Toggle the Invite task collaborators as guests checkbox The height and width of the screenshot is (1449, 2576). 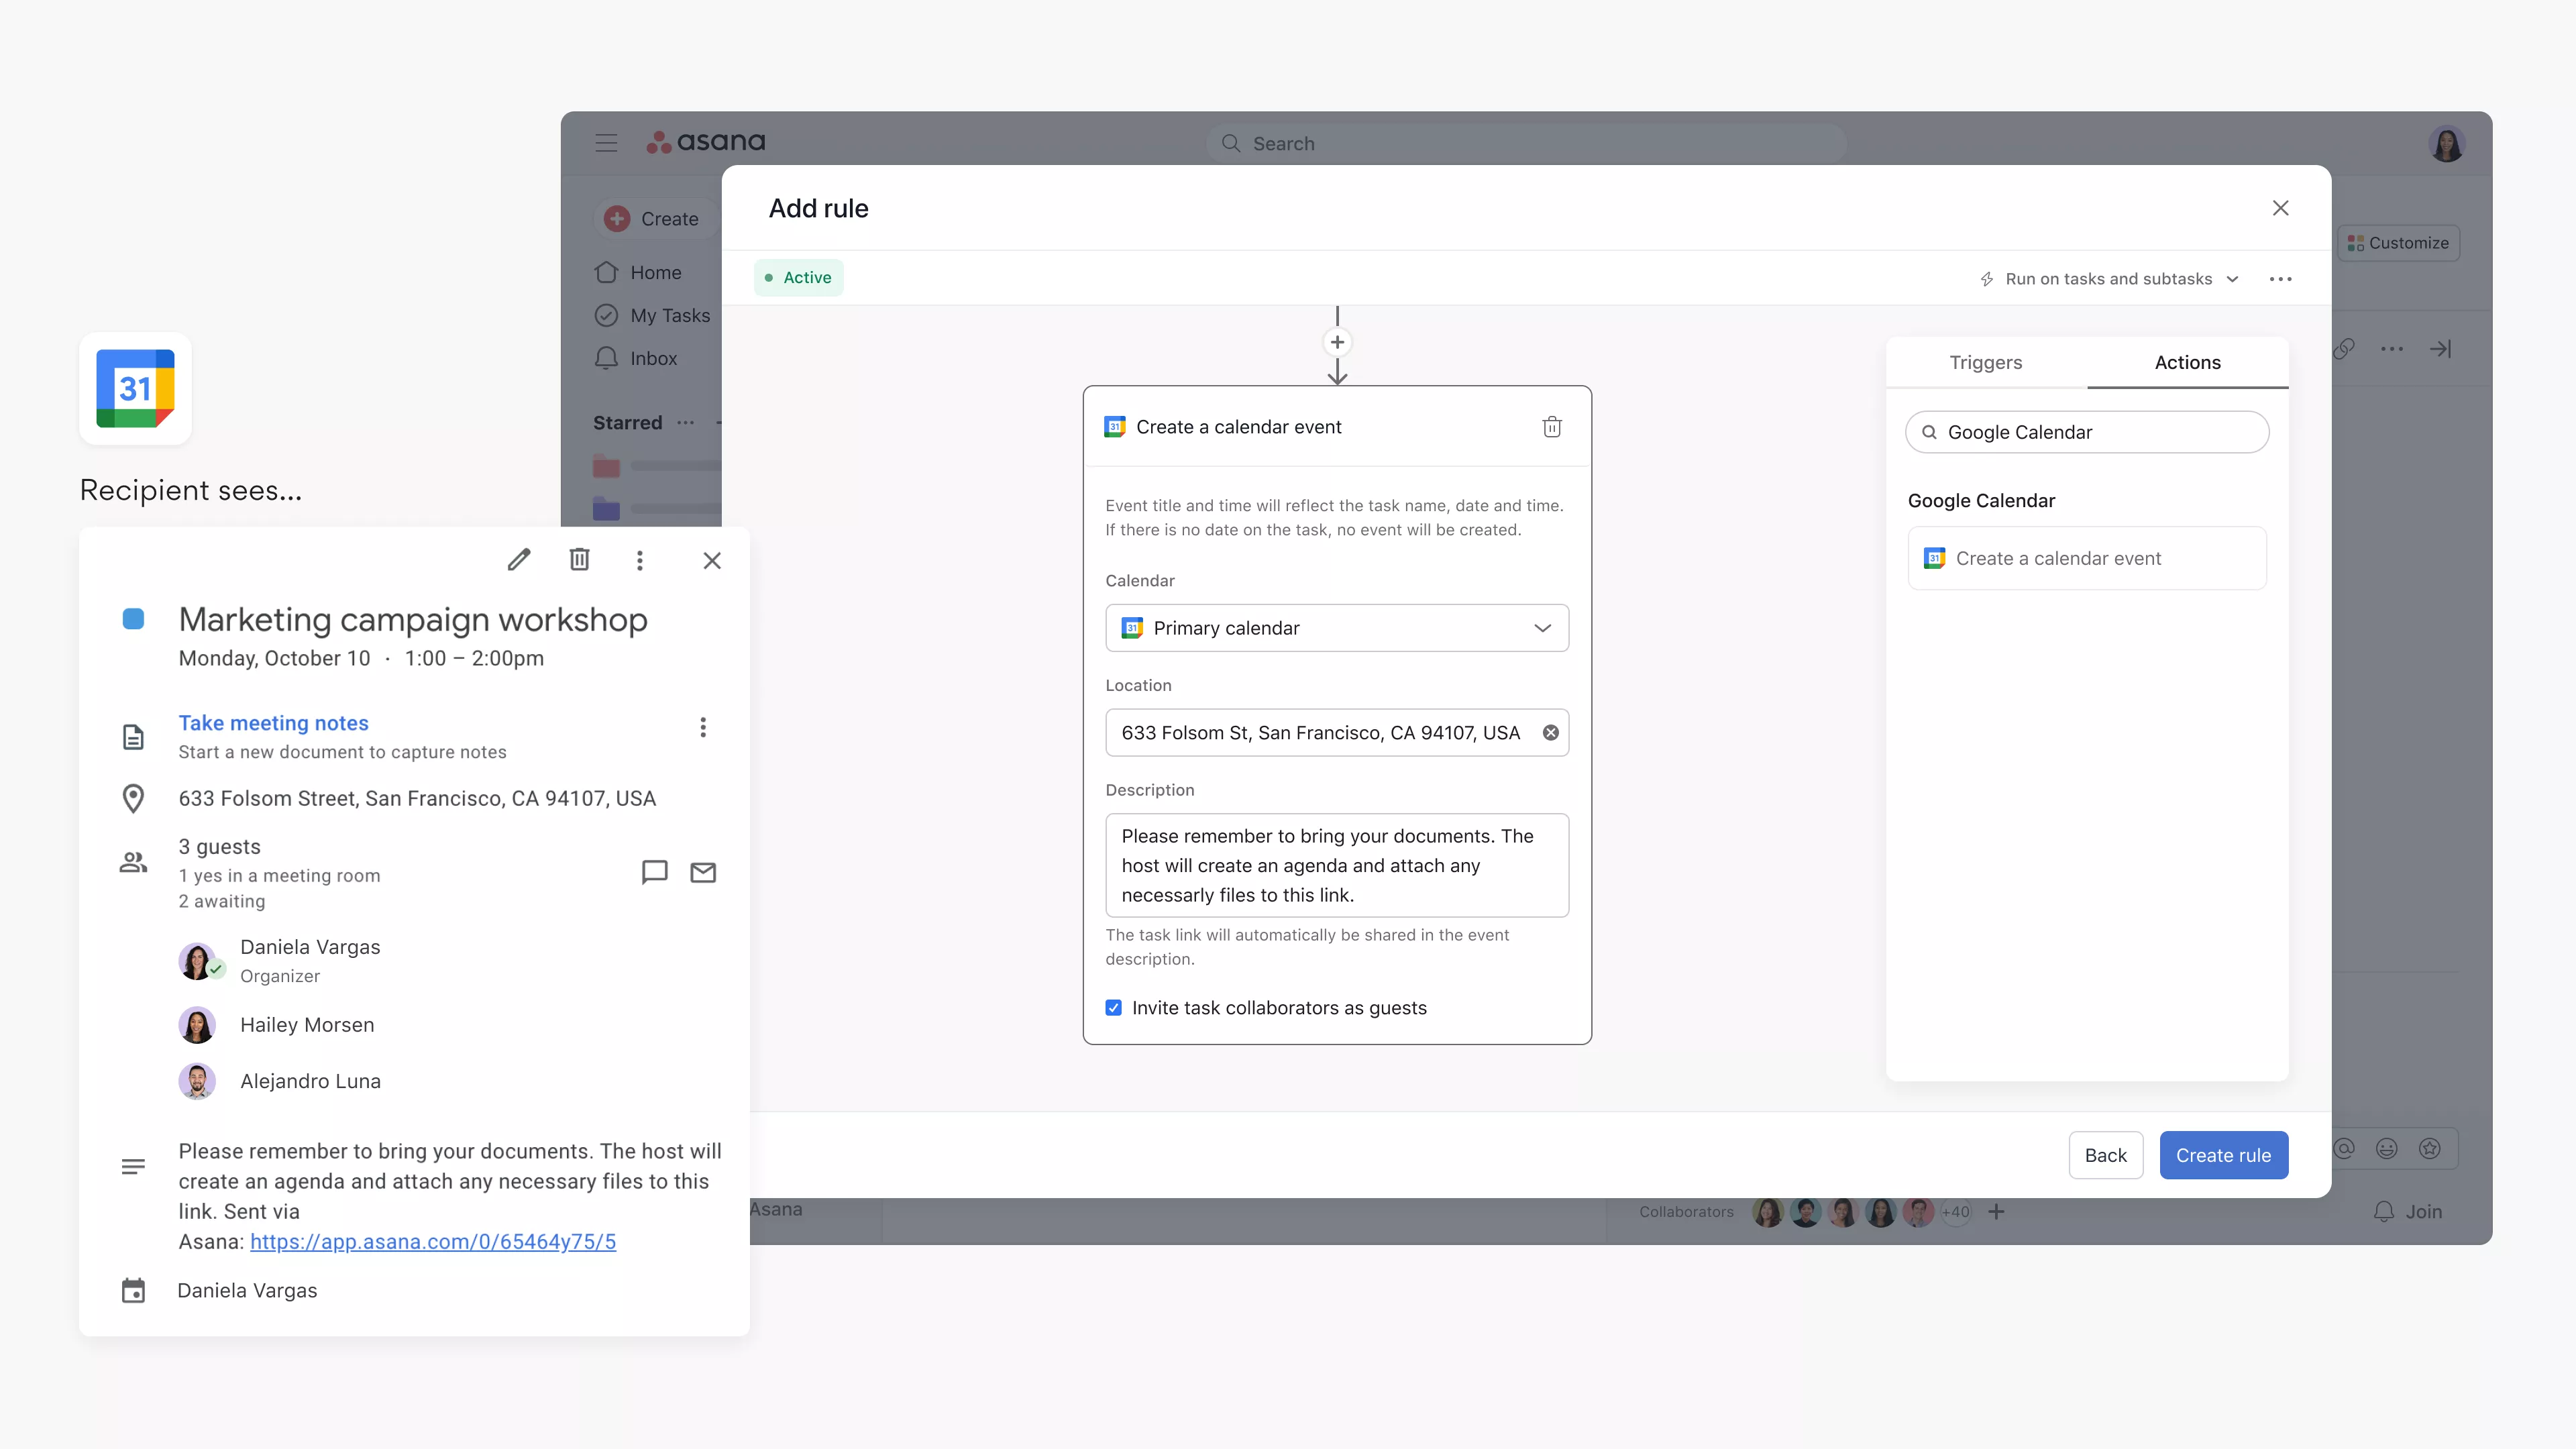[1113, 1007]
